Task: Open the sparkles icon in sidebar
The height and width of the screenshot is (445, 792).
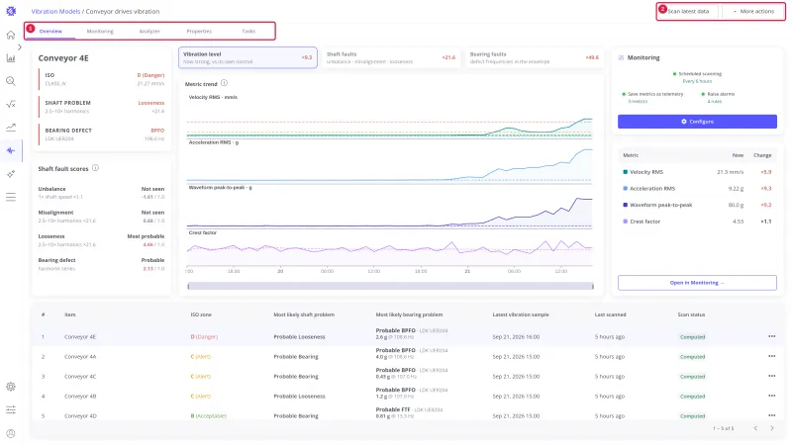Action: 11,174
